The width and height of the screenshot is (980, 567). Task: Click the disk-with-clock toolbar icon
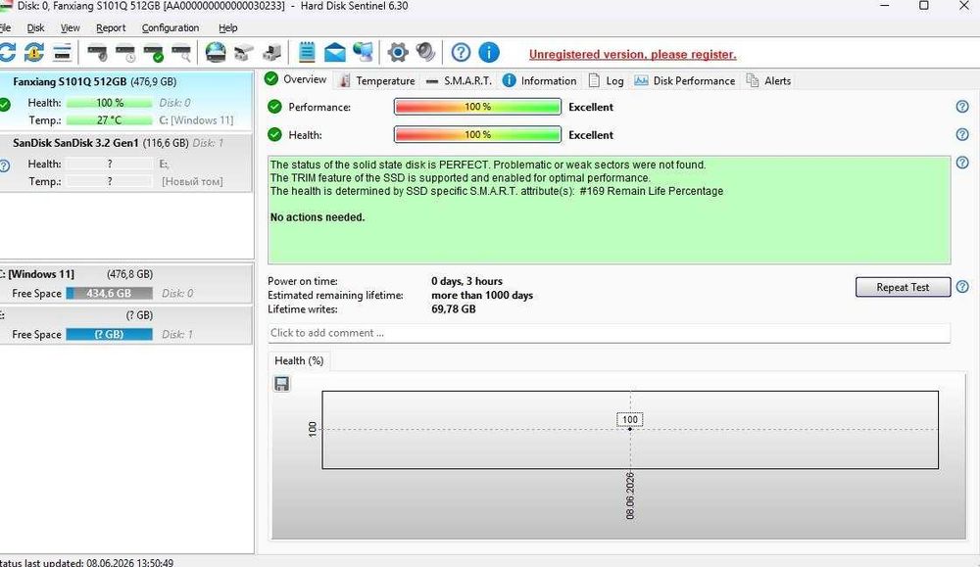125,53
